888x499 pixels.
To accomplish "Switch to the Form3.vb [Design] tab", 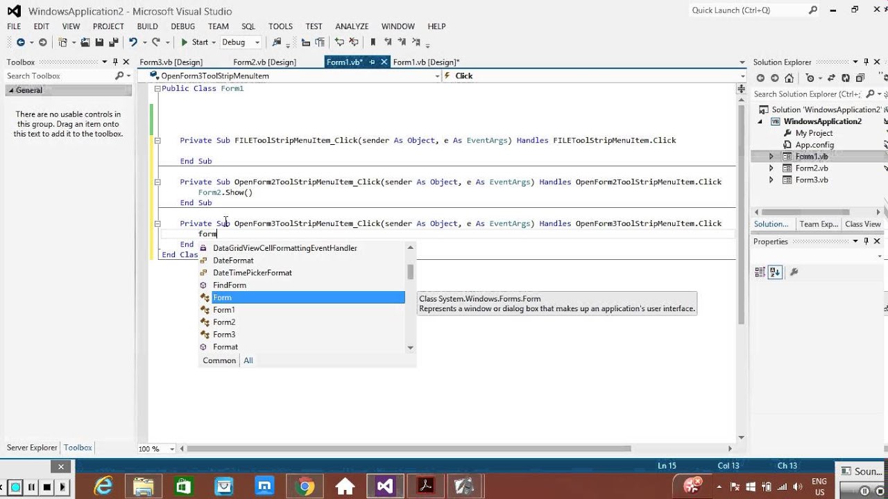I will (x=171, y=62).
